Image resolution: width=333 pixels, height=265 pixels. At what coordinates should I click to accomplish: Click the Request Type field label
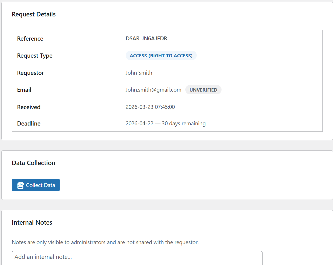pyautogui.click(x=35, y=56)
